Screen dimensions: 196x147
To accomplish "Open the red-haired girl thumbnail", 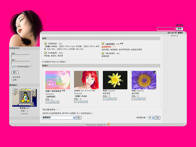I will pyautogui.click(x=86, y=80).
